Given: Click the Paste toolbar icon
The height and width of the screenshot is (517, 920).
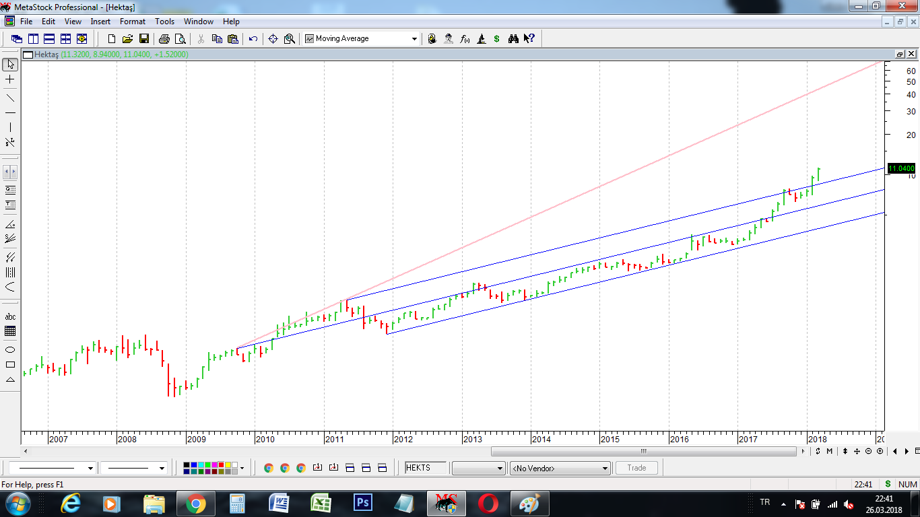Looking at the screenshot, I should 233,38.
